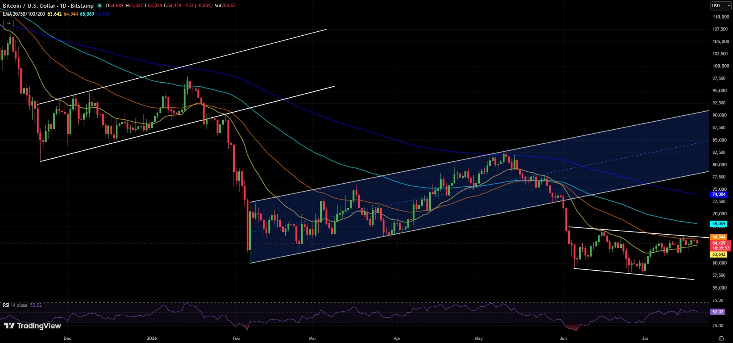Viewport: 733px width, 343px height.
Task: Click the Jun label on time axis
Action: [x=563, y=338]
